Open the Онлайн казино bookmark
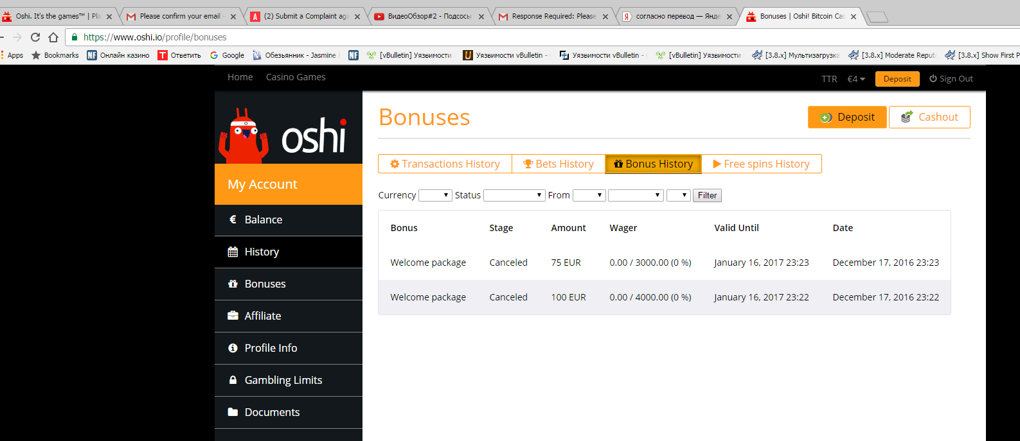Image resolution: width=1020 pixels, height=441 pixels. (x=118, y=55)
